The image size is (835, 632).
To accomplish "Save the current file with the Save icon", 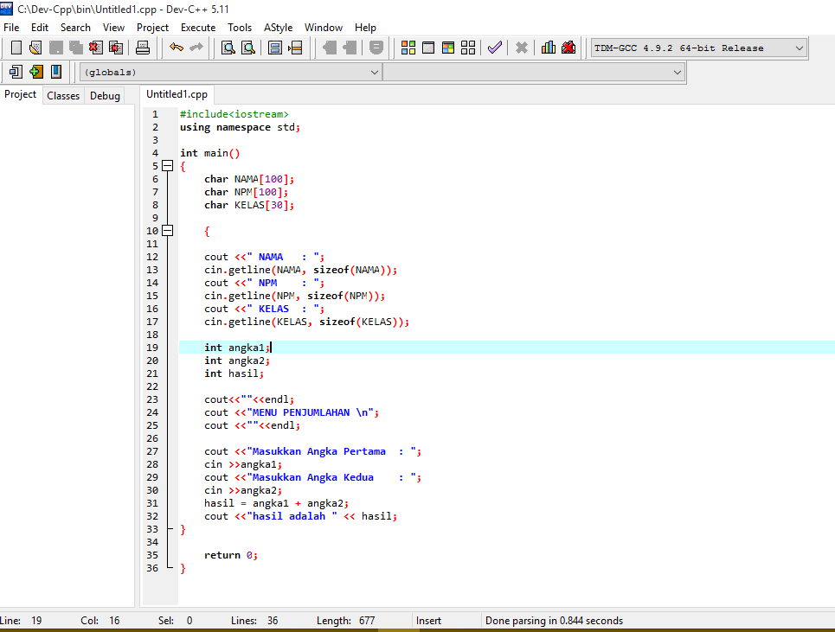I will (56, 48).
